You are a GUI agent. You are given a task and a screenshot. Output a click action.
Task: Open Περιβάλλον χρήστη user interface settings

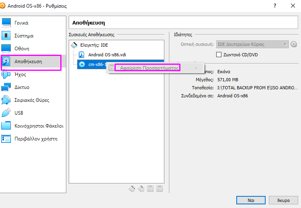pyautogui.click(x=35, y=139)
